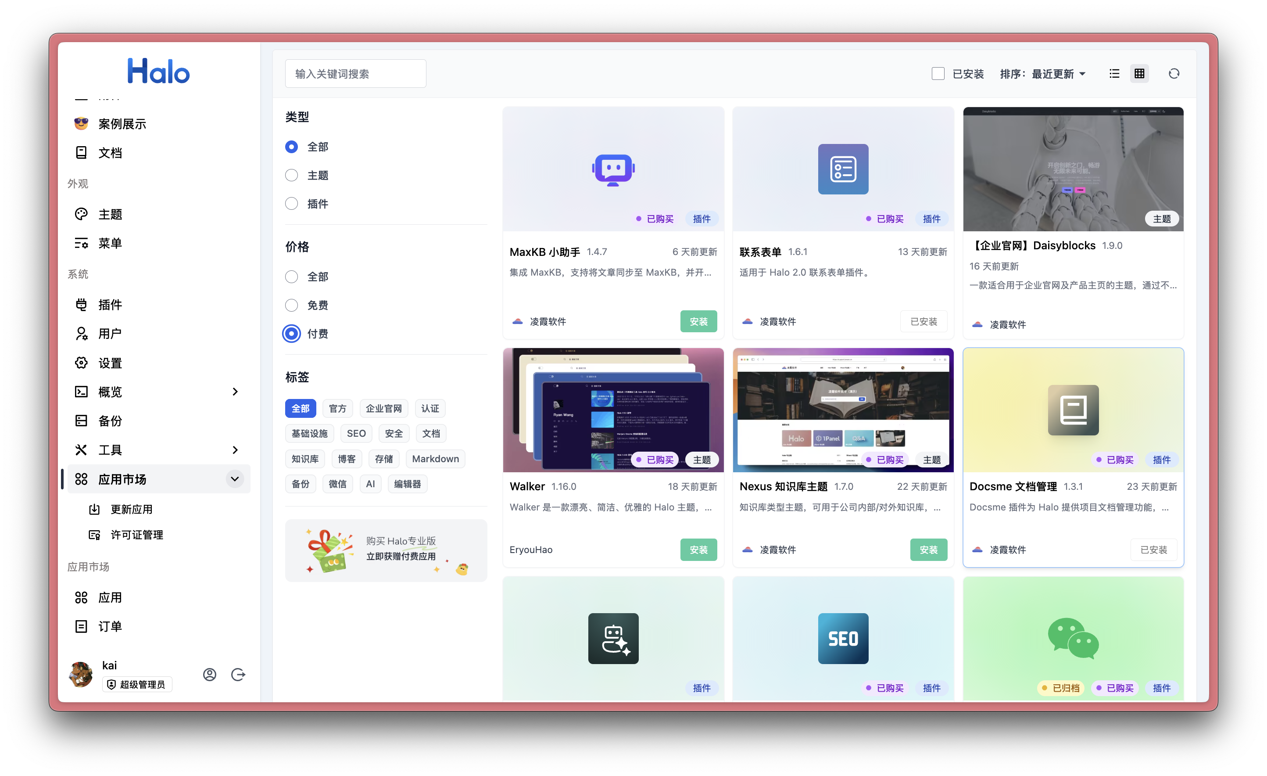Click the refresh icon in toolbar
1267x776 pixels.
(x=1174, y=74)
